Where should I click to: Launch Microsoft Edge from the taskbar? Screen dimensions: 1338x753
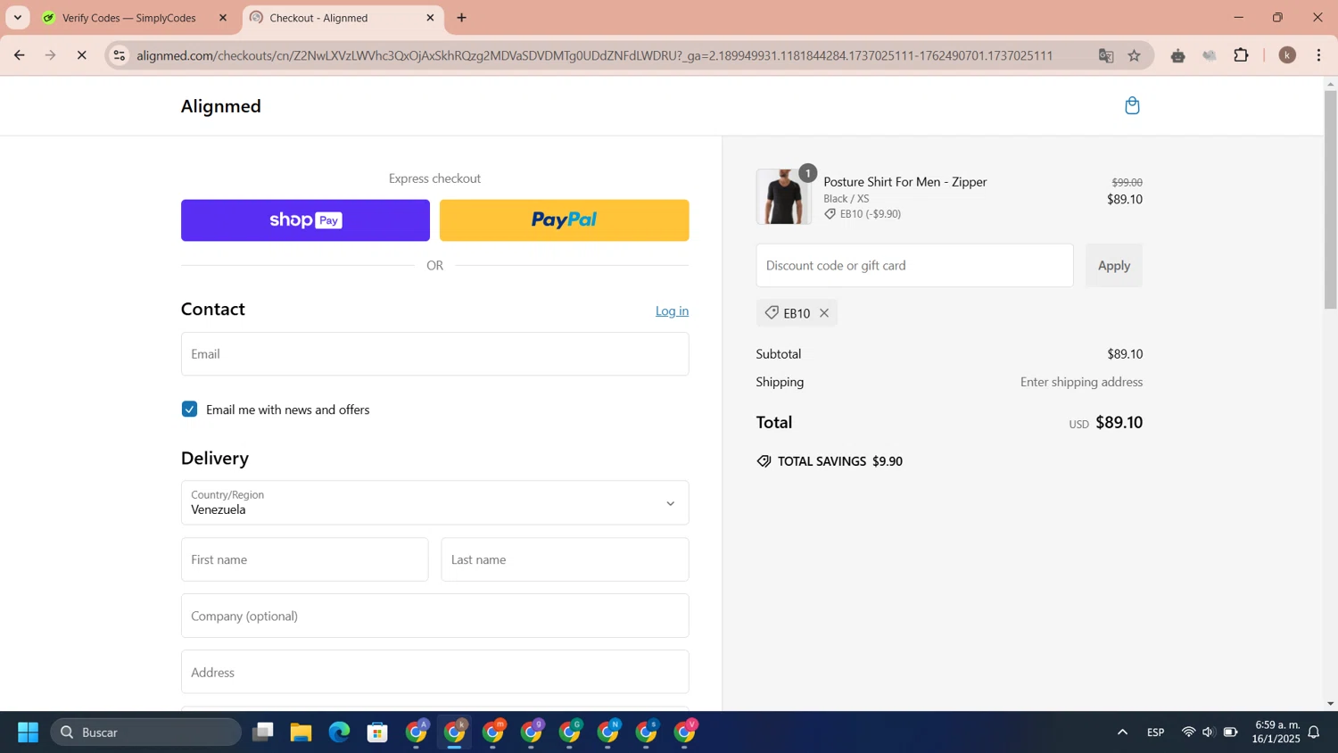point(339,732)
